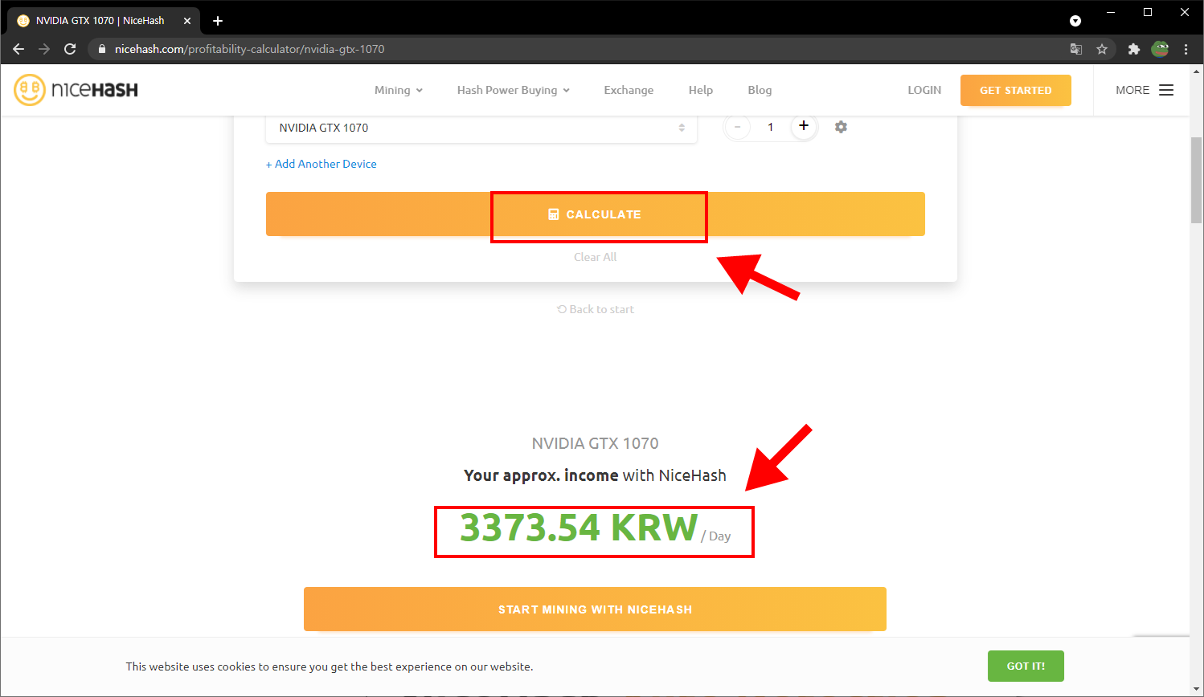Click Clear All link
Screen dimensions: 1204x697
(x=596, y=257)
